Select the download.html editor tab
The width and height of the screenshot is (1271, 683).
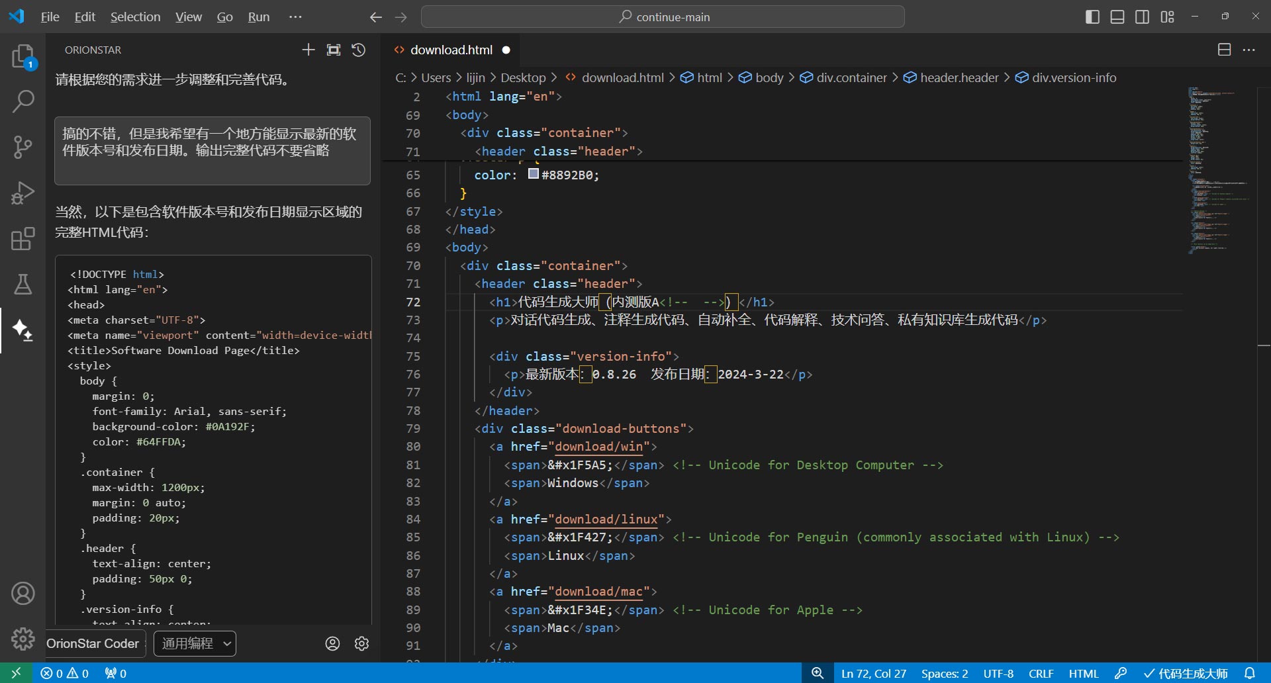(x=451, y=50)
